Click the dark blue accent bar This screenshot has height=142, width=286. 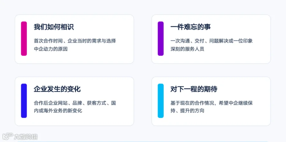pyautogui.click(x=24, y=101)
